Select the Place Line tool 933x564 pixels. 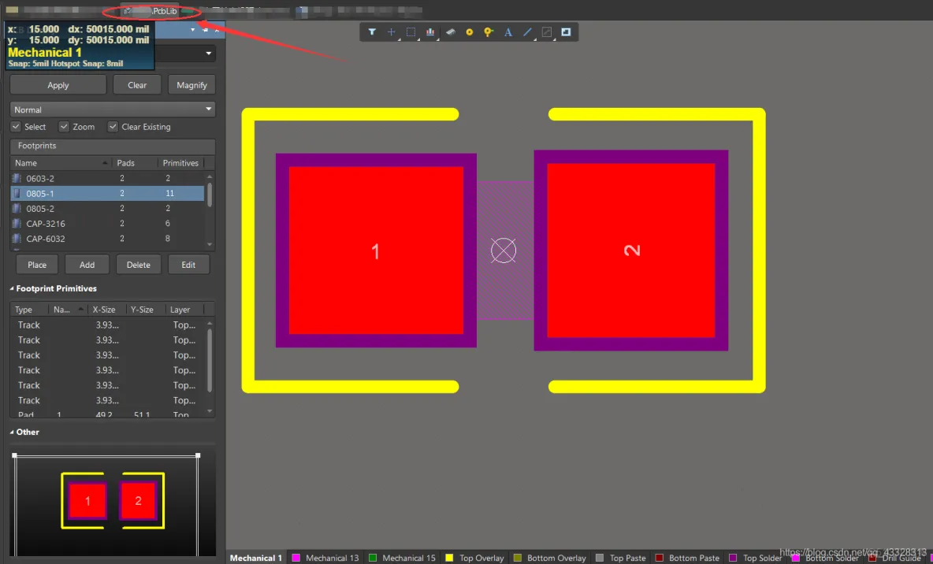click(528, 32)
